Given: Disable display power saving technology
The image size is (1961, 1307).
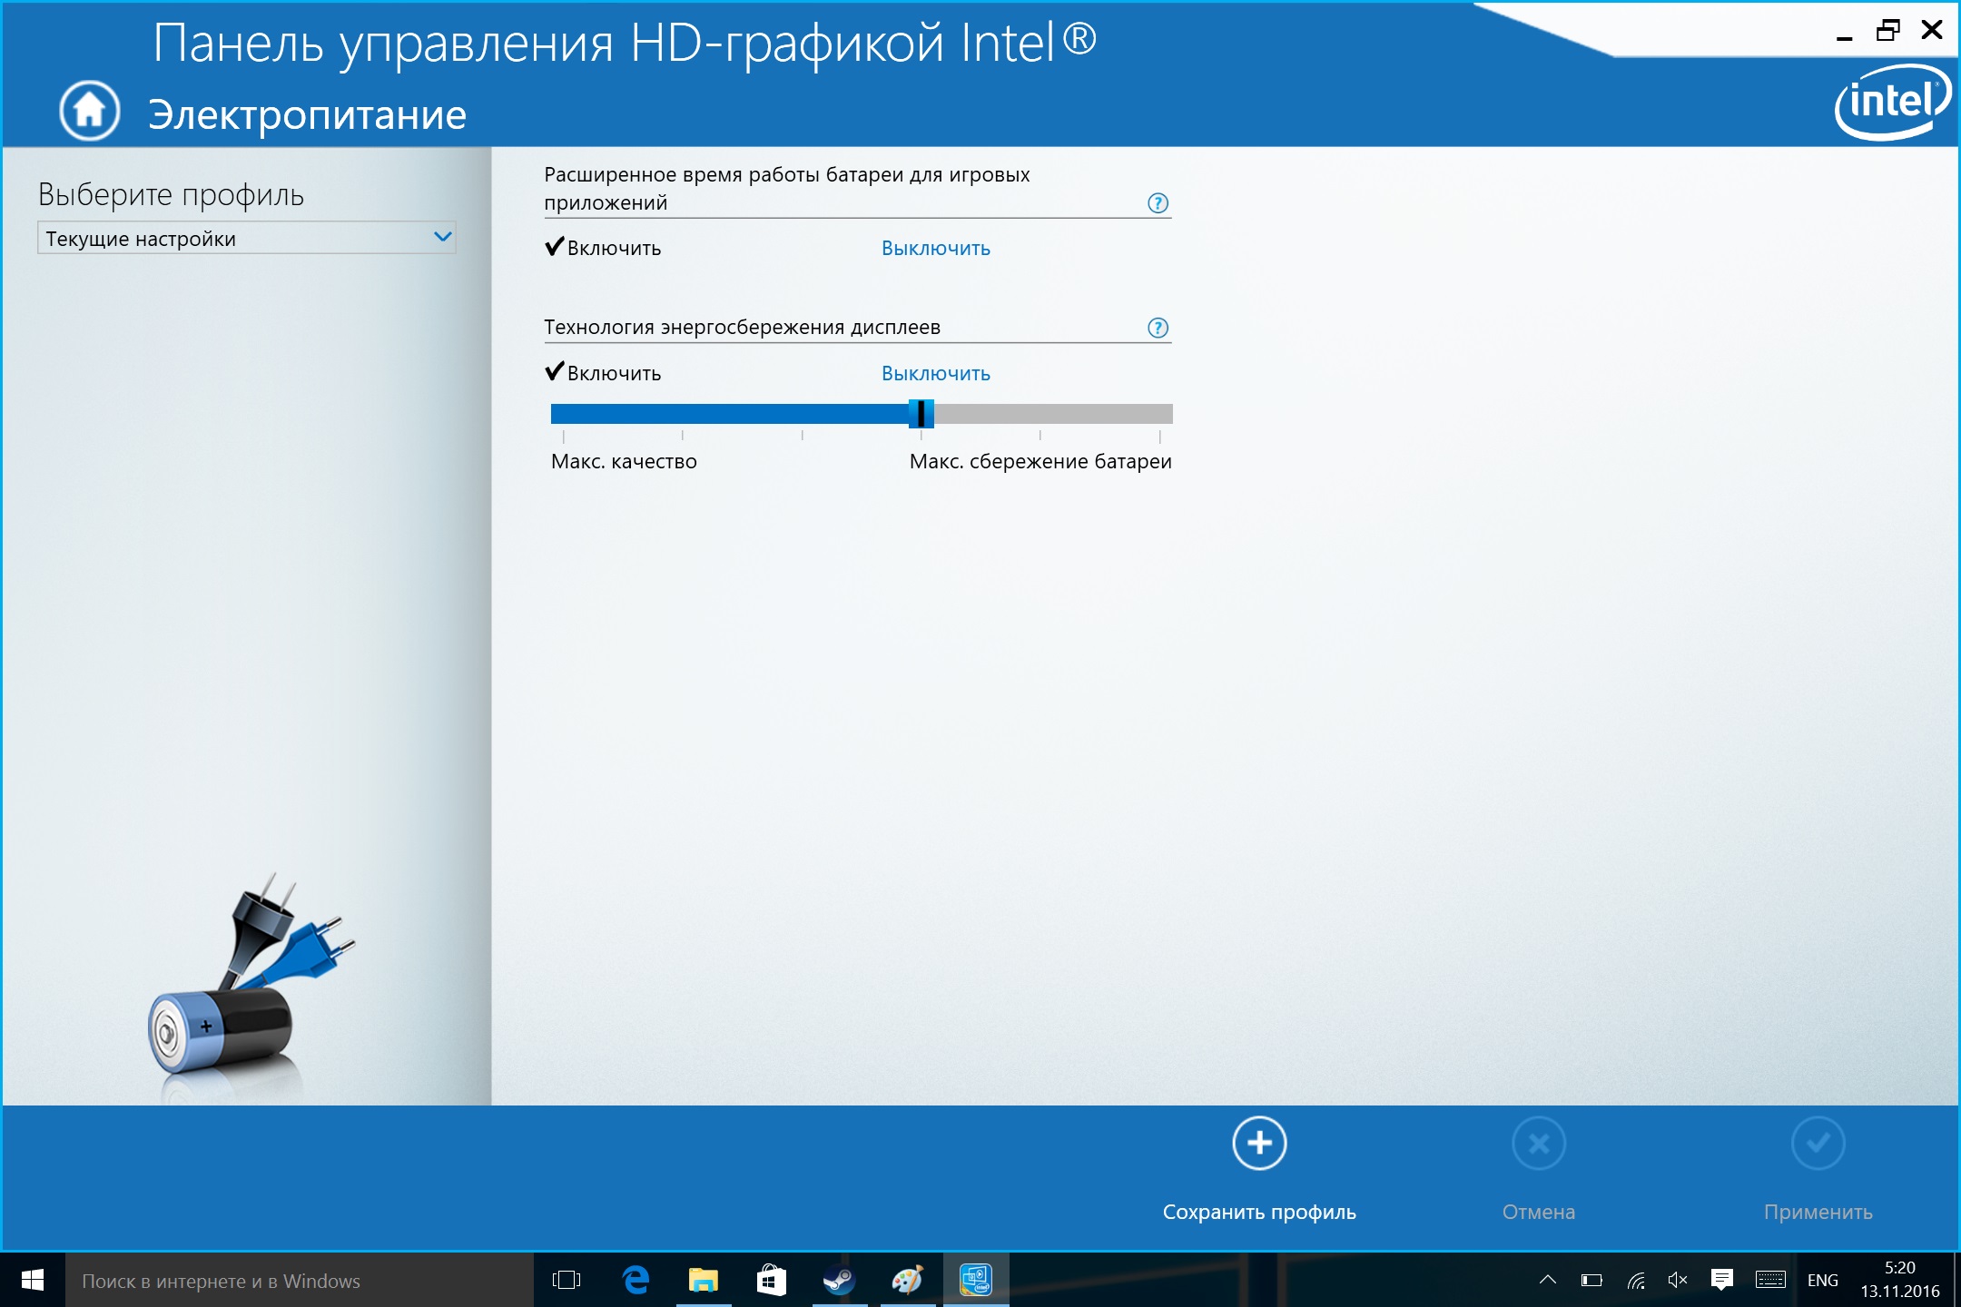Looking at the screenshot, I should coord(936,373).
